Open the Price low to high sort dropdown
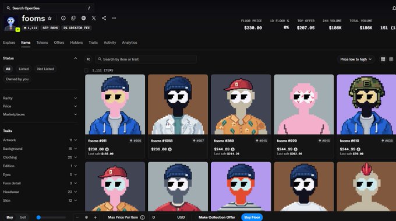Screen dimensions: 396x221 (x=356, y=59)
